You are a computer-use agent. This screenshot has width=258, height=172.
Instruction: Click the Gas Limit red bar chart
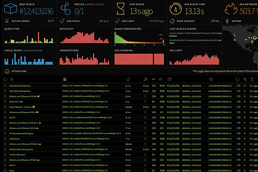(194, 59)
